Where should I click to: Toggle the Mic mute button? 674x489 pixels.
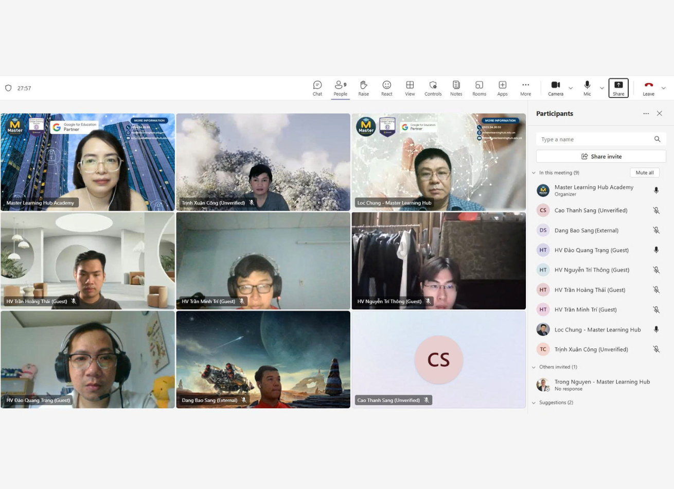pos(587,88)
